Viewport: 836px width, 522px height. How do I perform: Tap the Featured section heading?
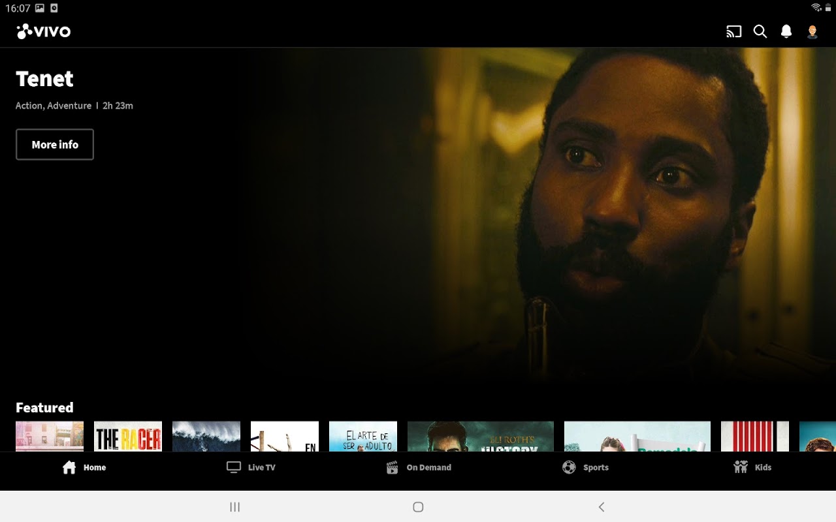tap(44, 408)
